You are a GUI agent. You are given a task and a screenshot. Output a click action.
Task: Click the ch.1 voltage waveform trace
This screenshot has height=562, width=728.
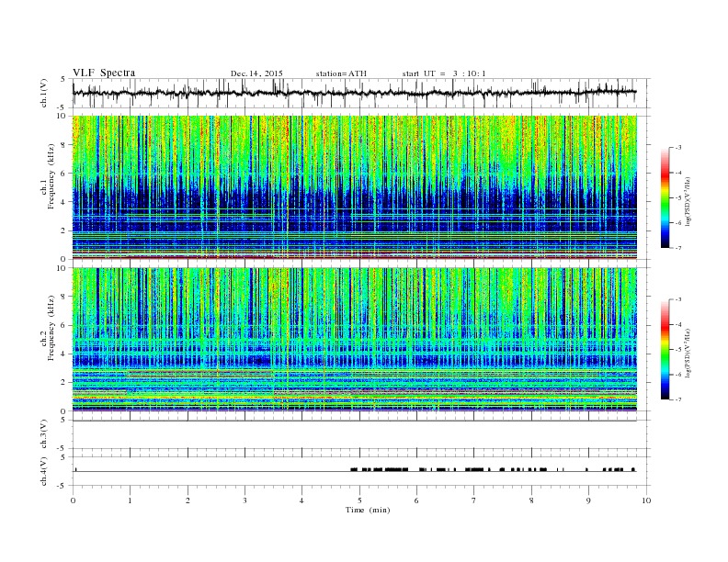[x=354, y=93]
